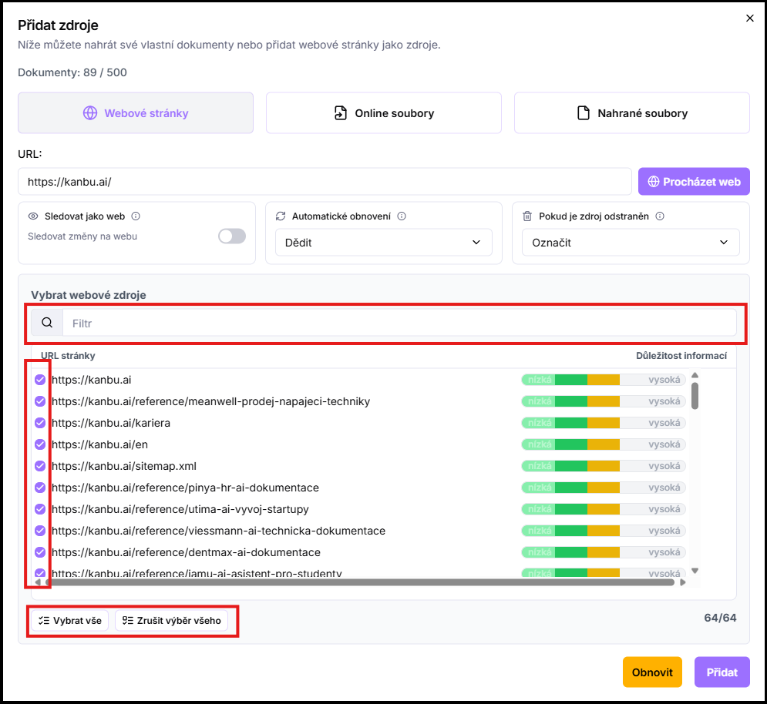Click the Filtr text field
Image resolution: width=767 pixels, height=704 pixels.
coord(399,324)
